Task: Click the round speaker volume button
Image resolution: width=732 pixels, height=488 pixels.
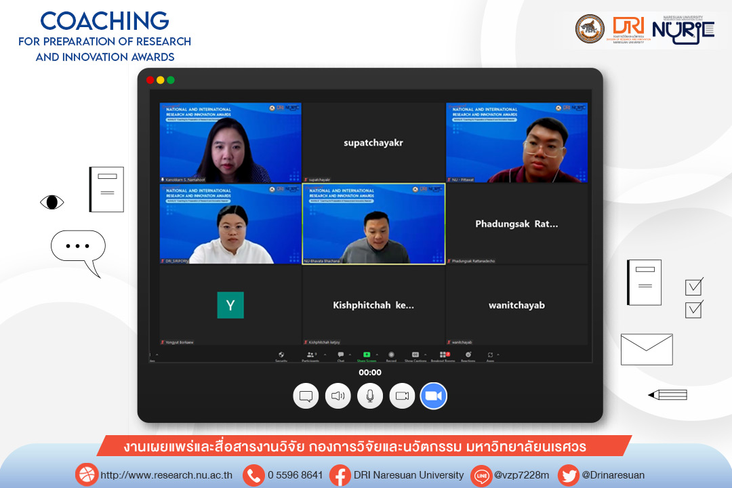Action: [x=338, y=396]
